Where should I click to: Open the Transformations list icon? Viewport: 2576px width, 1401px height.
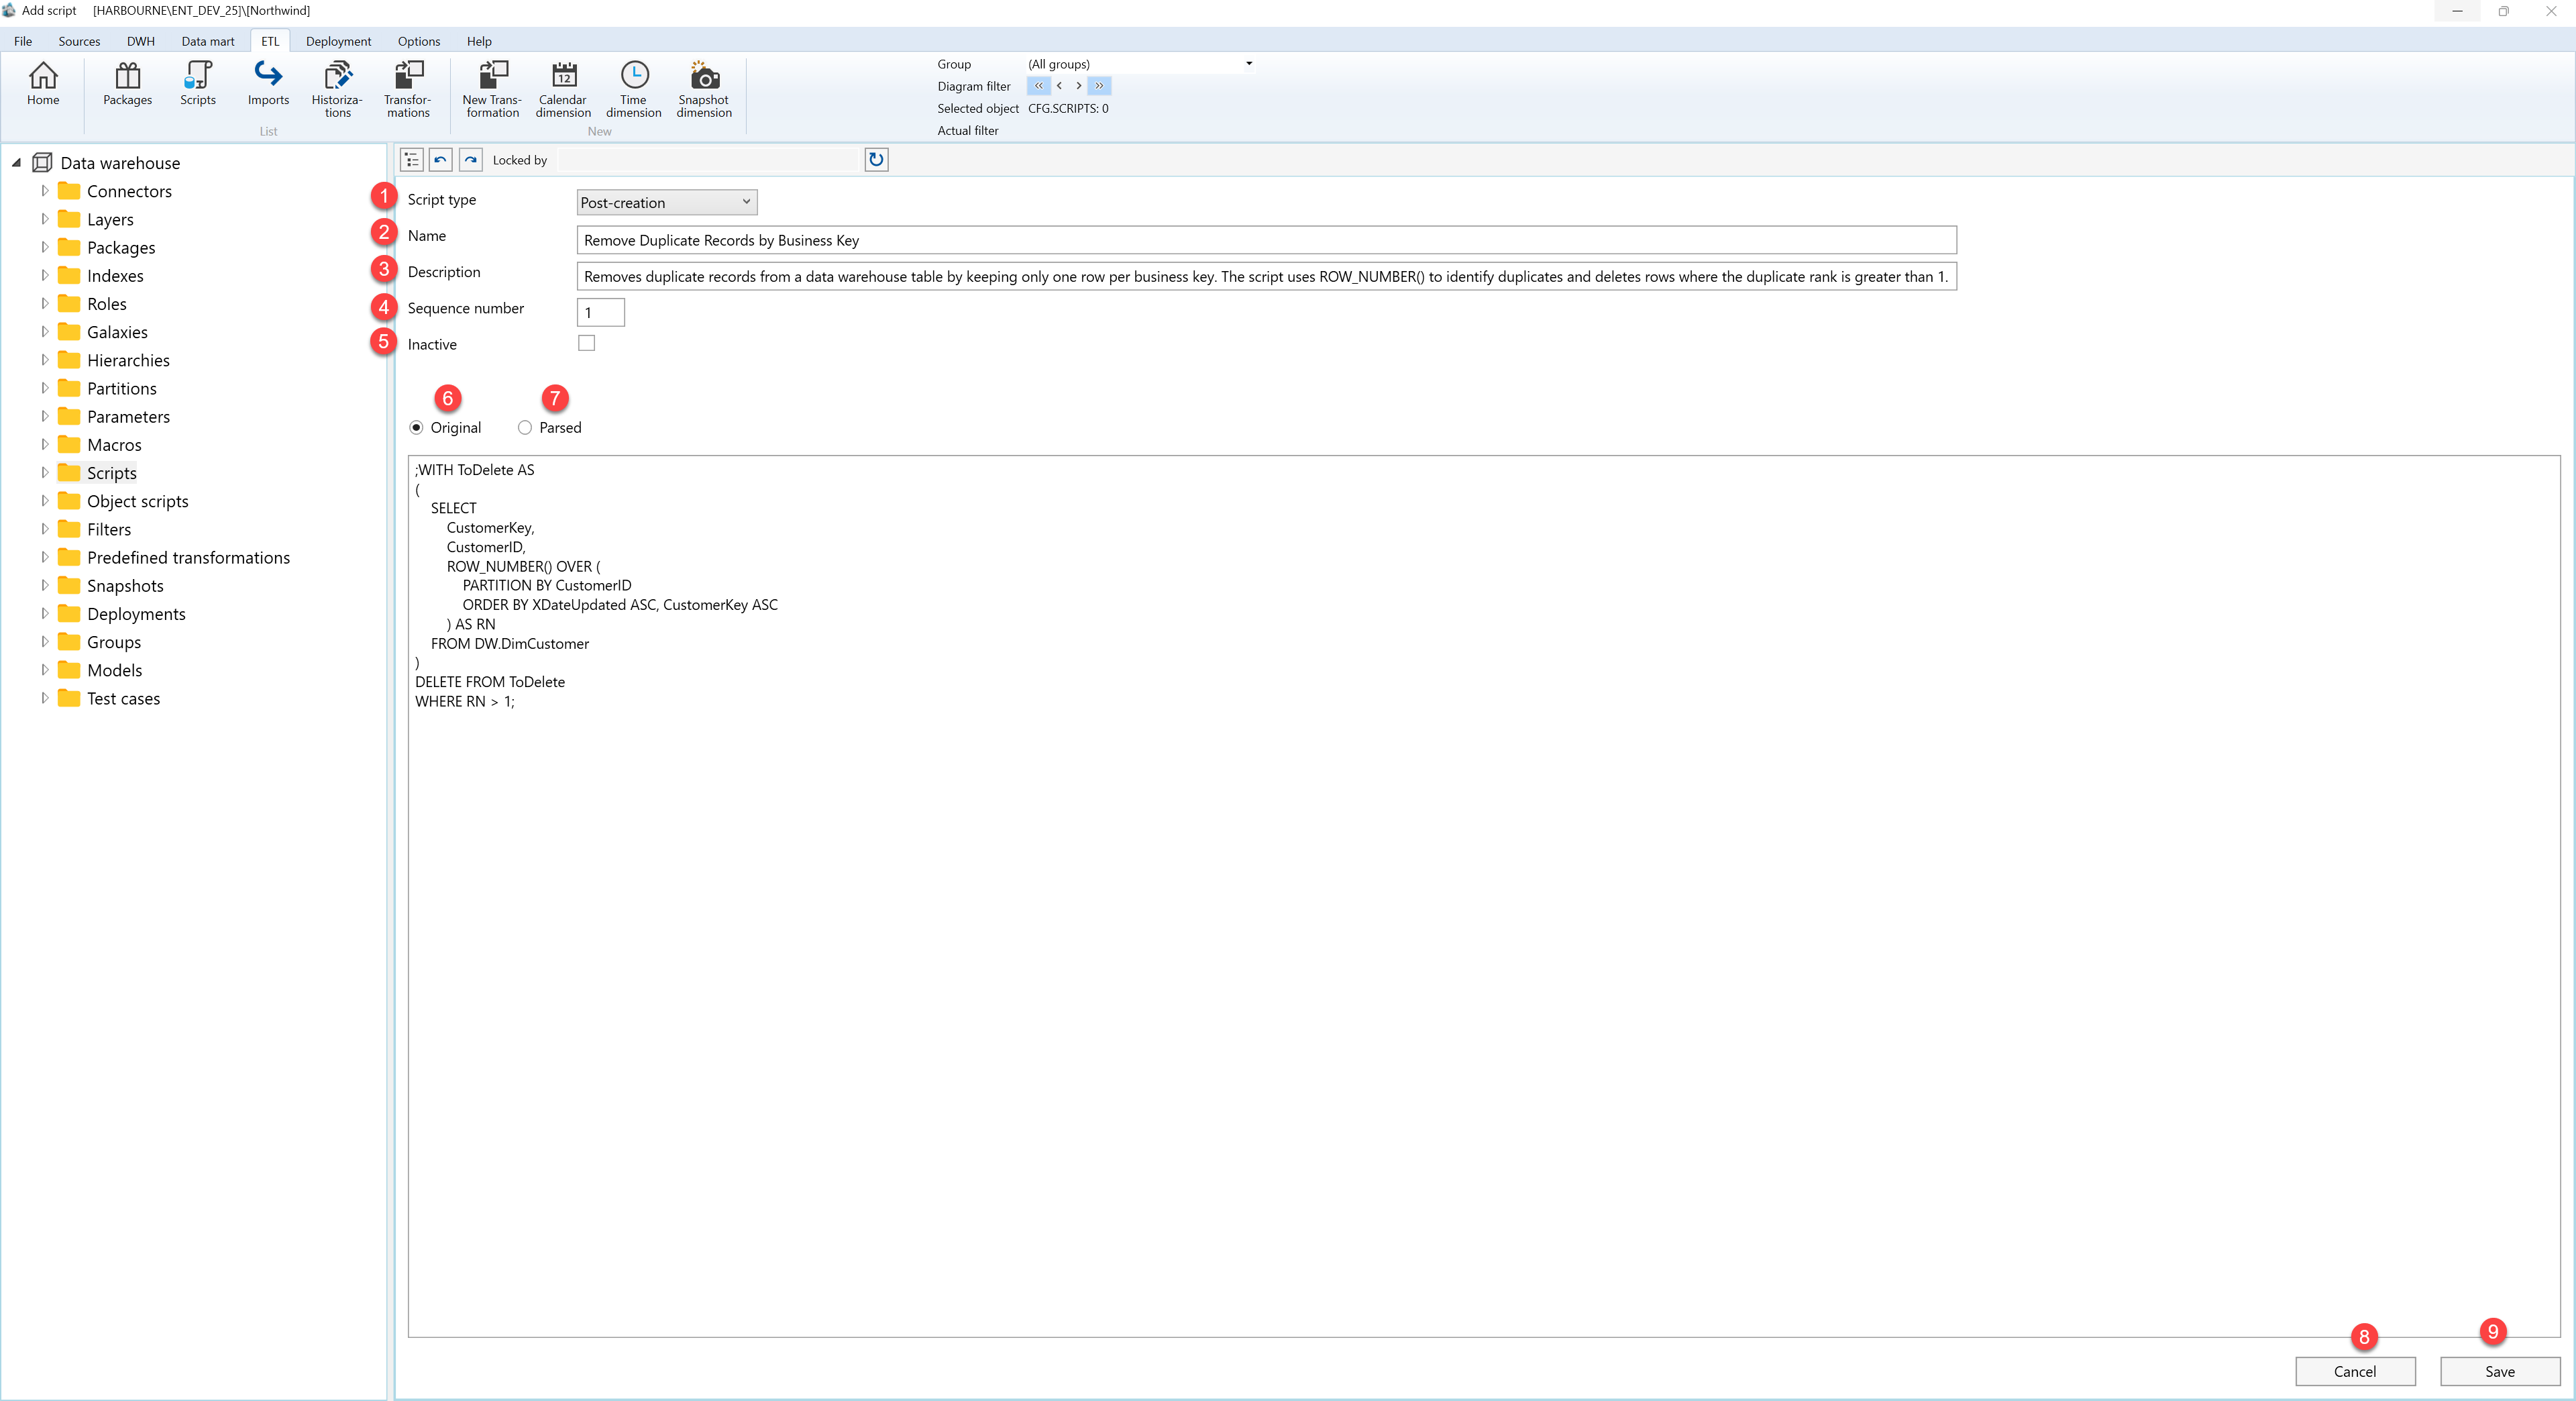[x=408, y=90]
